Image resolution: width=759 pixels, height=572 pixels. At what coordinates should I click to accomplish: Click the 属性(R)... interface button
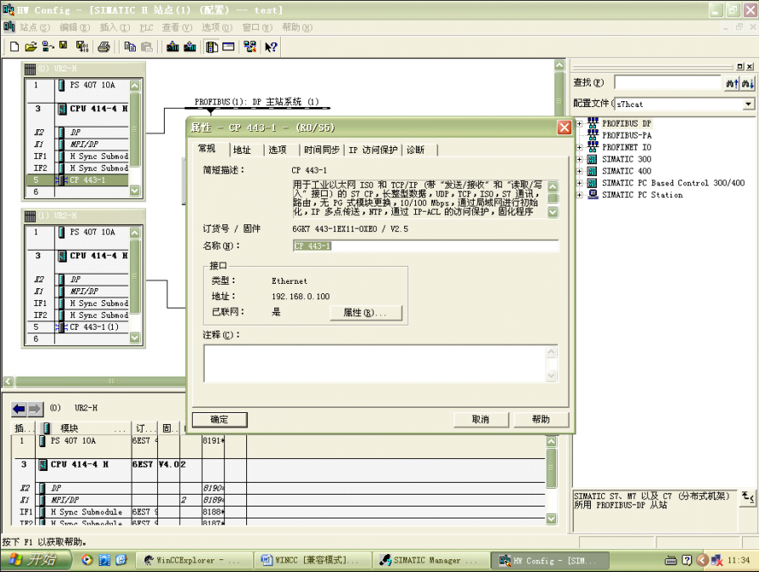pyautogui.click(x=365, y=313)
